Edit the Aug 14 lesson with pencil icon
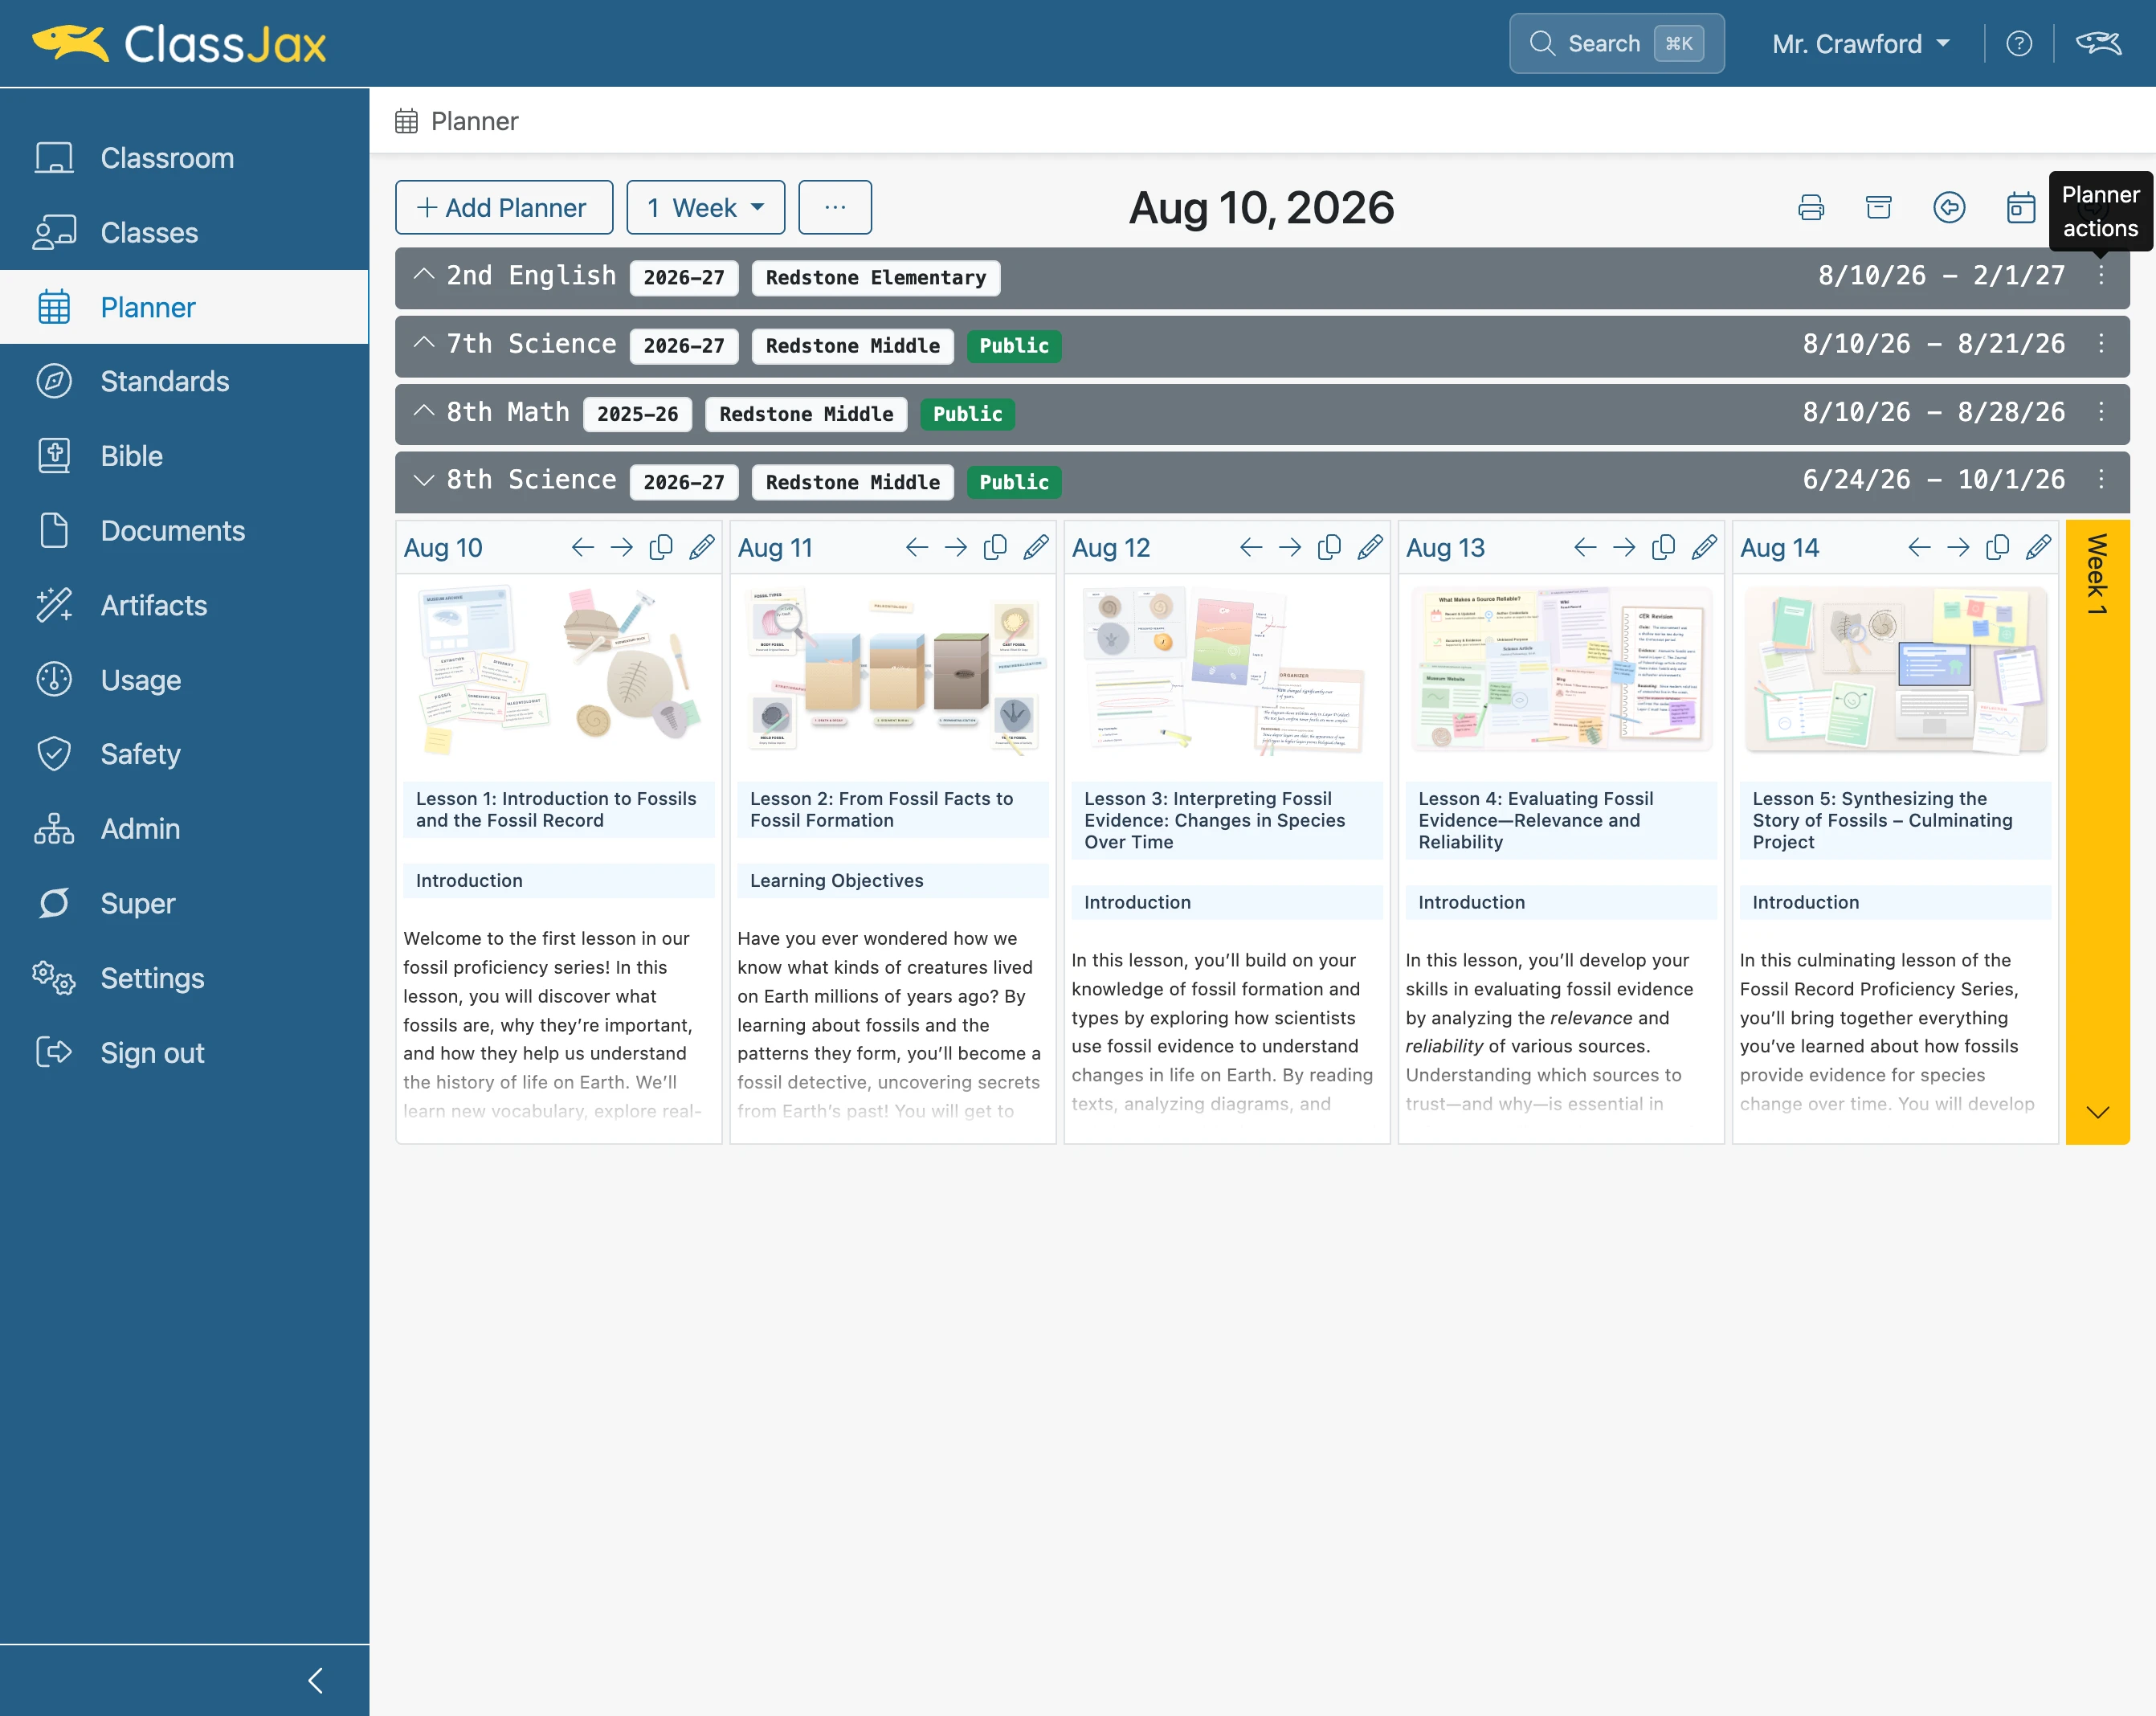The width and height of the screenshot is (2156, 1716). (2038, 548)
